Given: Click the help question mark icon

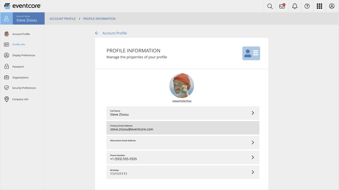Looking at the screenshot, I should [x=307, y=6].
